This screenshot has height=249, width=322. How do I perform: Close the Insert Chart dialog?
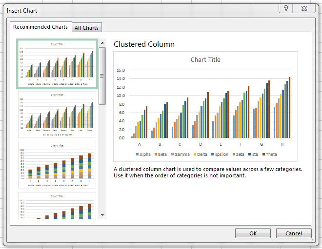pos(304,8)
